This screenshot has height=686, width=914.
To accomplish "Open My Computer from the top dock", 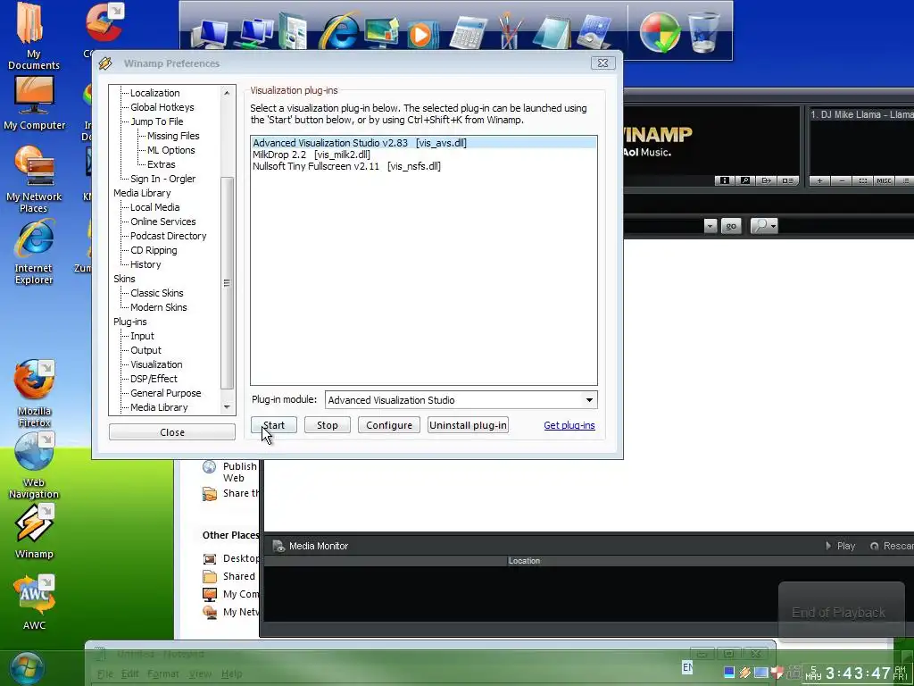I will click(210, 33).
